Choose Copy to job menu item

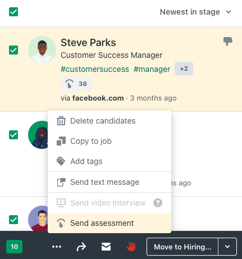coord(109,141)
